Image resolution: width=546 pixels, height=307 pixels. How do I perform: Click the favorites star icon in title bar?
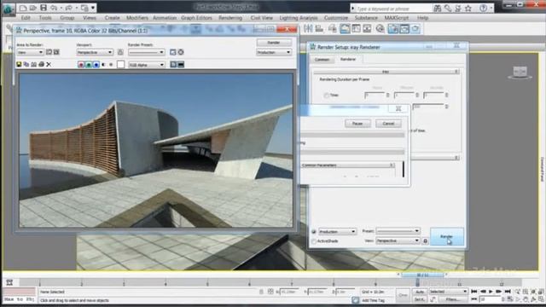(x=468, y=8)
